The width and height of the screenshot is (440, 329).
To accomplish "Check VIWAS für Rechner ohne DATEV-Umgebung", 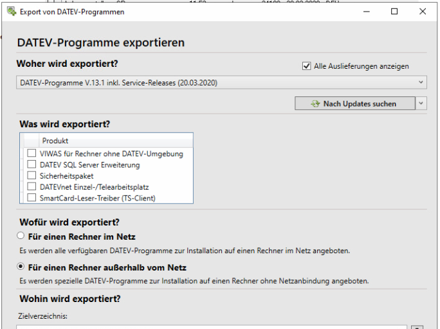I will tap(32, 153).
